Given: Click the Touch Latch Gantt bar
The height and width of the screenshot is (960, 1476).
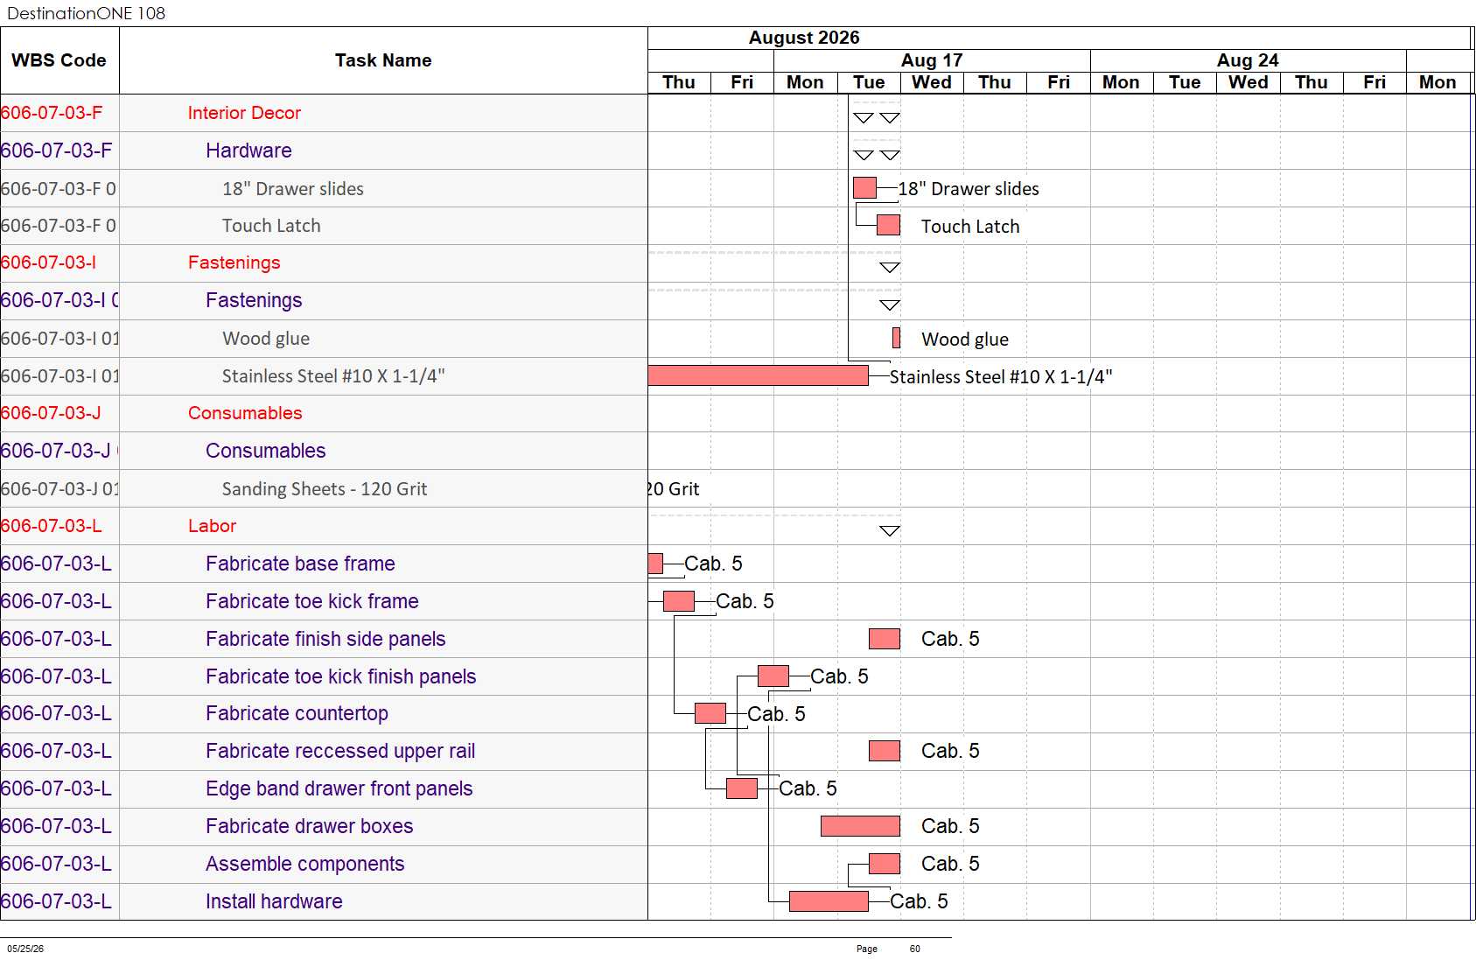Looking at the screenshot, I should pyautogui.click(x=888, y=226).
